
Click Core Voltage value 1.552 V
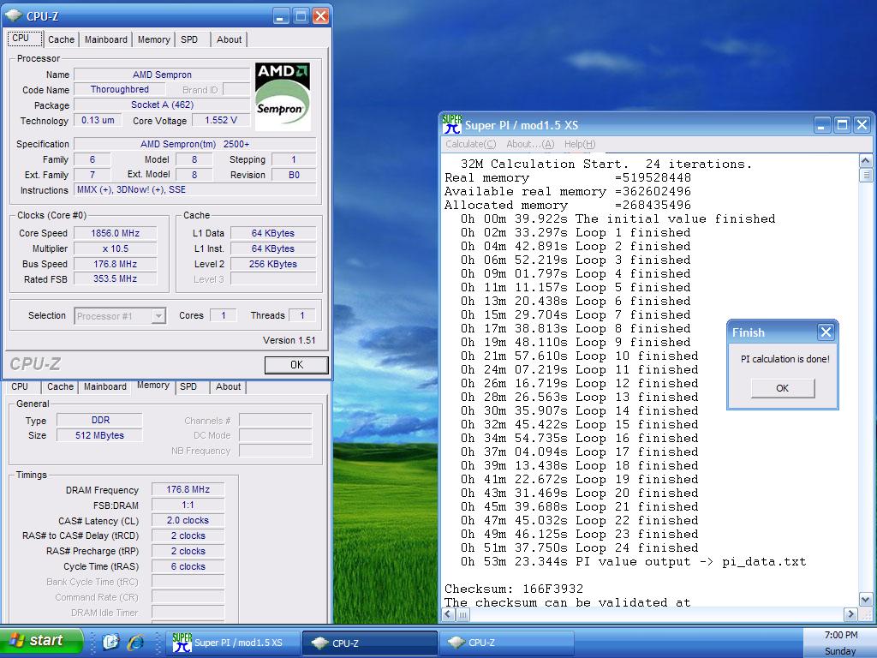(x=221, y=120)
